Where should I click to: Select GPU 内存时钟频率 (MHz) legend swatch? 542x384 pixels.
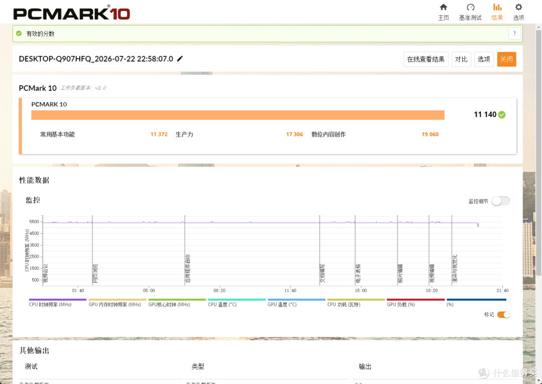tap(117, 300)
